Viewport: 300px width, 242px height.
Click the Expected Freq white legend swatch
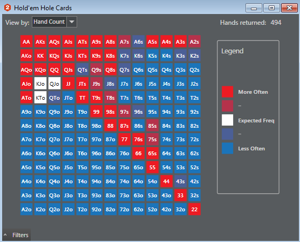coord(227,120)
